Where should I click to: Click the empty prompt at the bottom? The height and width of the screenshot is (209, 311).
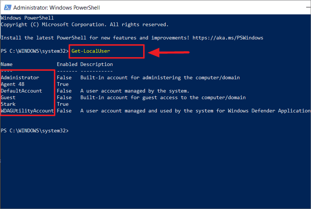click(35, 131)
